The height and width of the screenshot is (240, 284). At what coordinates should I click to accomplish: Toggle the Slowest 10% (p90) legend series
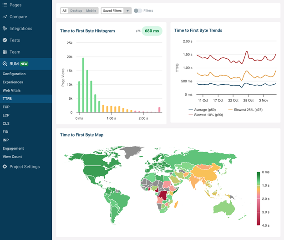pyautogui.click(x=206, y=115)
